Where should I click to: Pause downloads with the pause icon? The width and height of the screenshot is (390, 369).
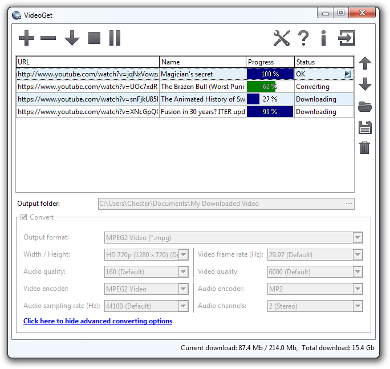coord(115,38)
